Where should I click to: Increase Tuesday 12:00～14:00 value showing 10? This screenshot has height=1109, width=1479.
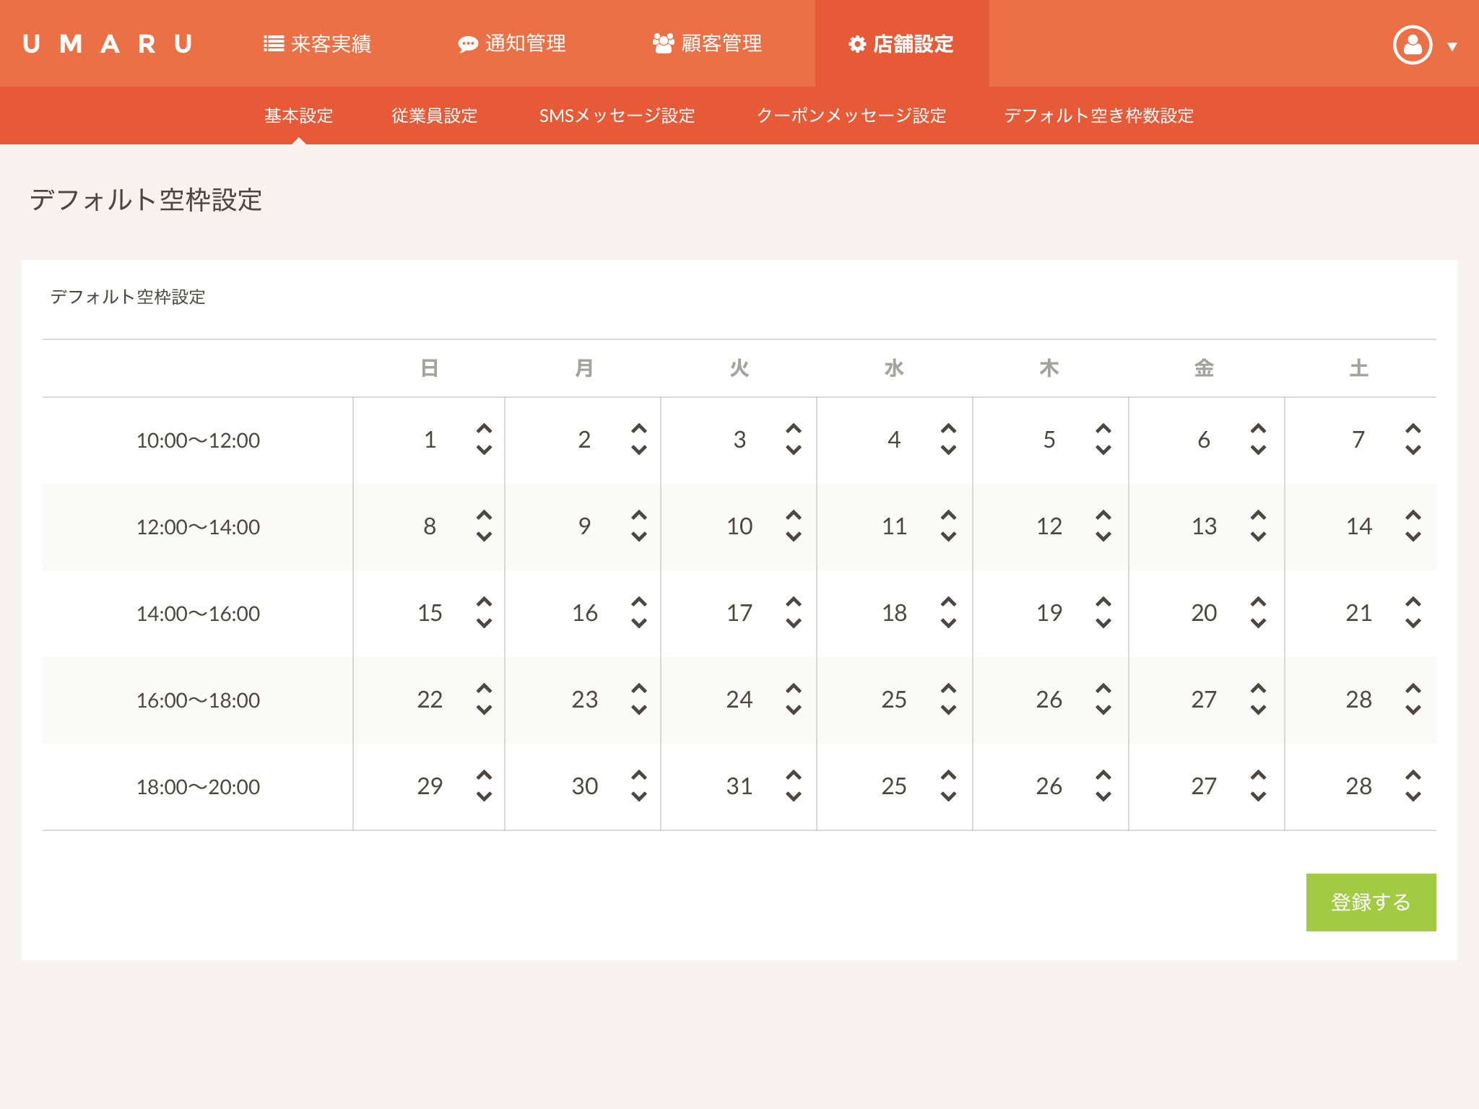(794, 516)
